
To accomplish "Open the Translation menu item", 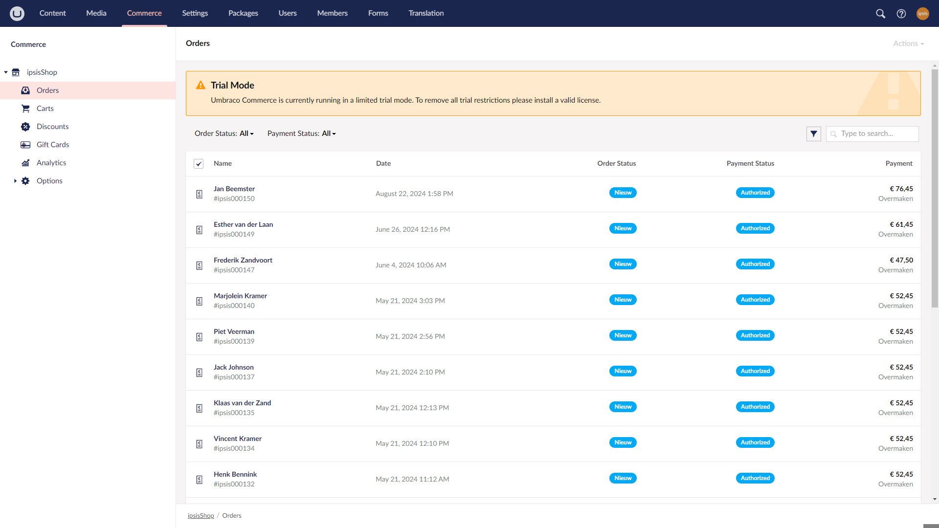I will (x=425, y=13).
